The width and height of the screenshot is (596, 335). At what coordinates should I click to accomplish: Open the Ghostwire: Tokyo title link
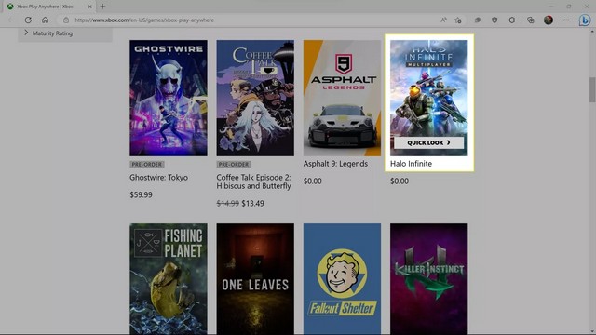pos(158,178)
